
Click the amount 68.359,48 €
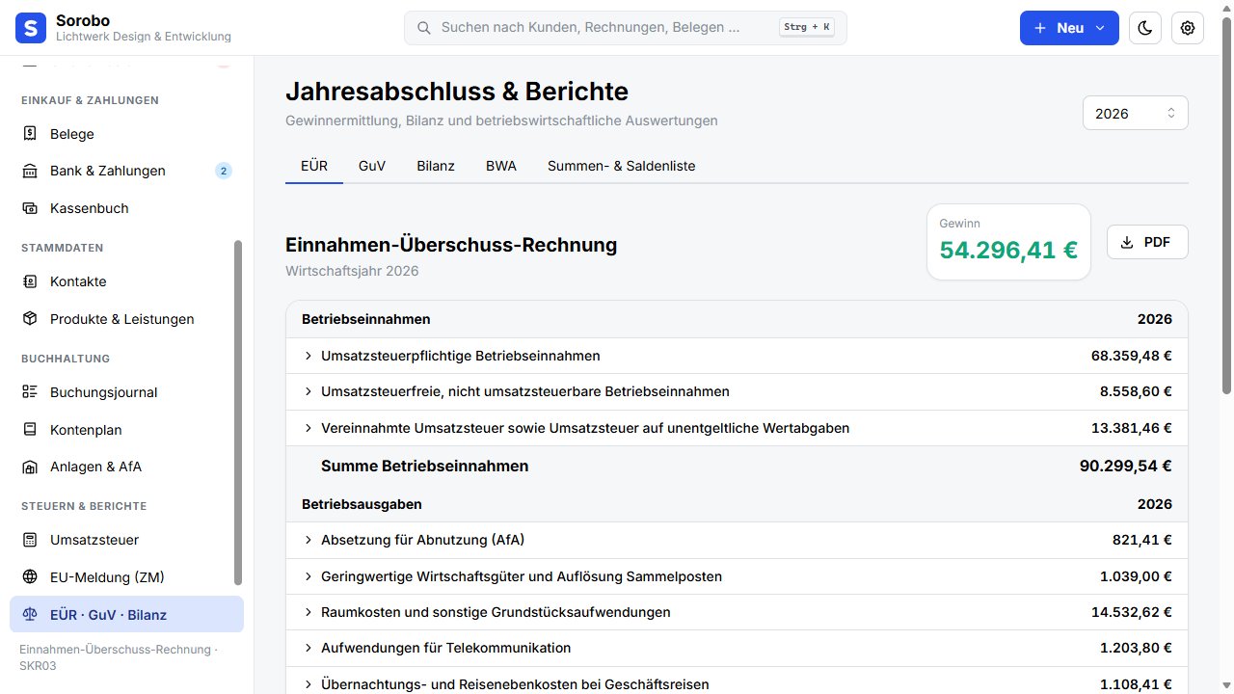(x=1132, y=356)
